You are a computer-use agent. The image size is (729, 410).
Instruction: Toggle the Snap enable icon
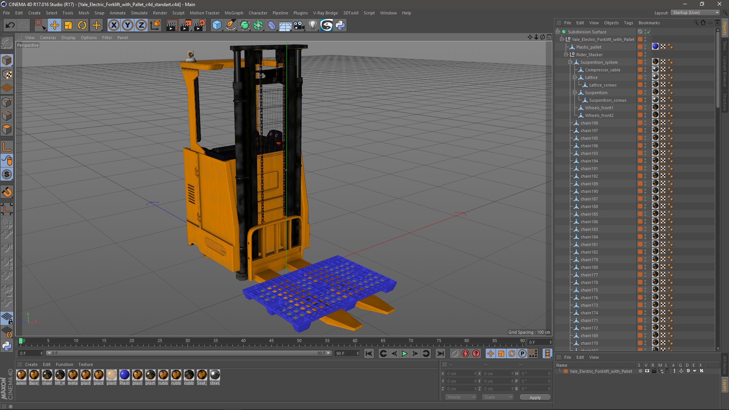tap(7, 192)
